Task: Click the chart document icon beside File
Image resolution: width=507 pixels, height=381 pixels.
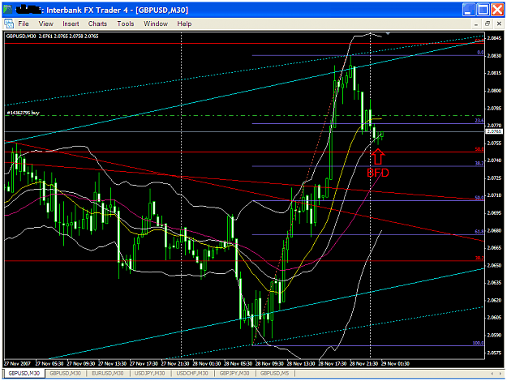Action: (9, 24)
